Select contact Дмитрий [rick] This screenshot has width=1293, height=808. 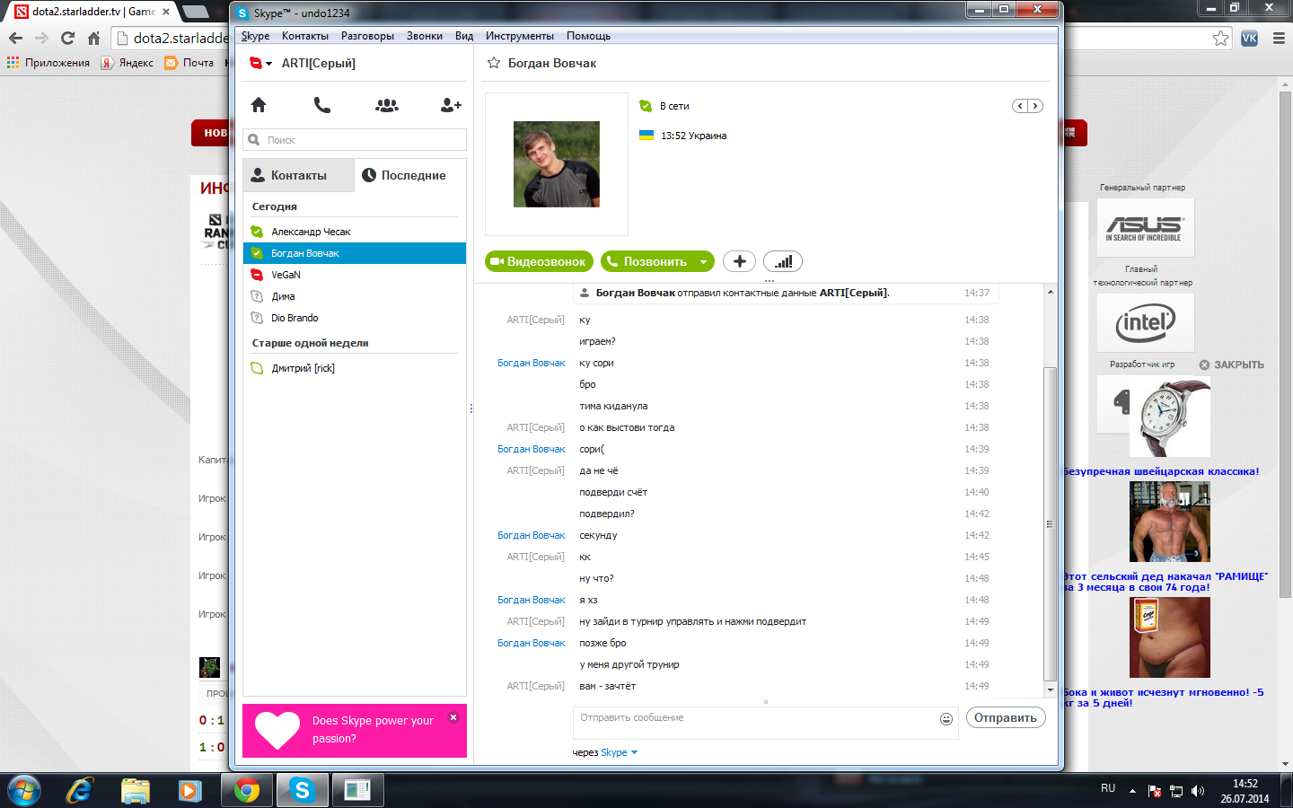(355, 368)
